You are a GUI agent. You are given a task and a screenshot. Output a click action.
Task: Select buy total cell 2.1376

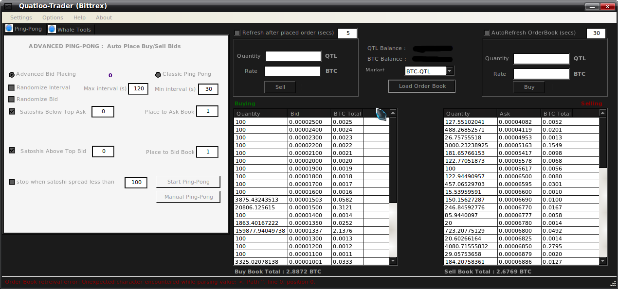coord(347,231)
